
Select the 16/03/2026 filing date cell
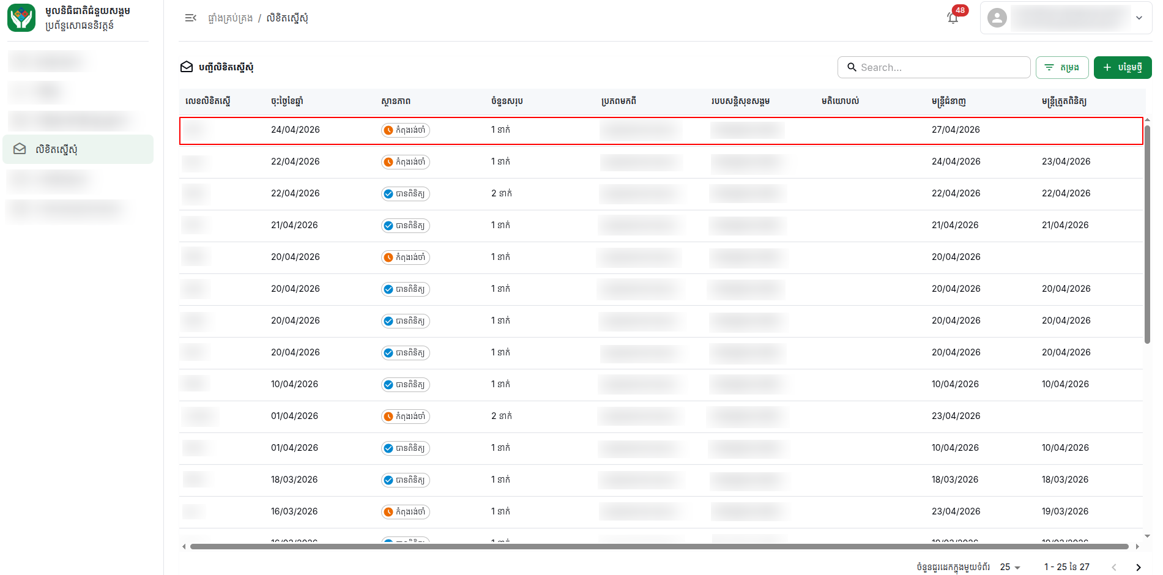point(294,511)
